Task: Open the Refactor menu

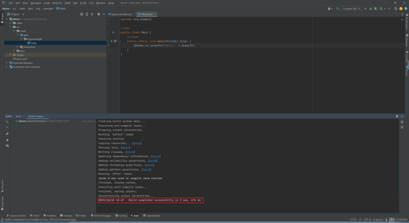Action: [58, 3]
